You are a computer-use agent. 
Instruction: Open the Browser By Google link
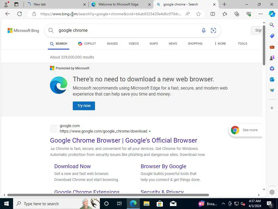163,166
